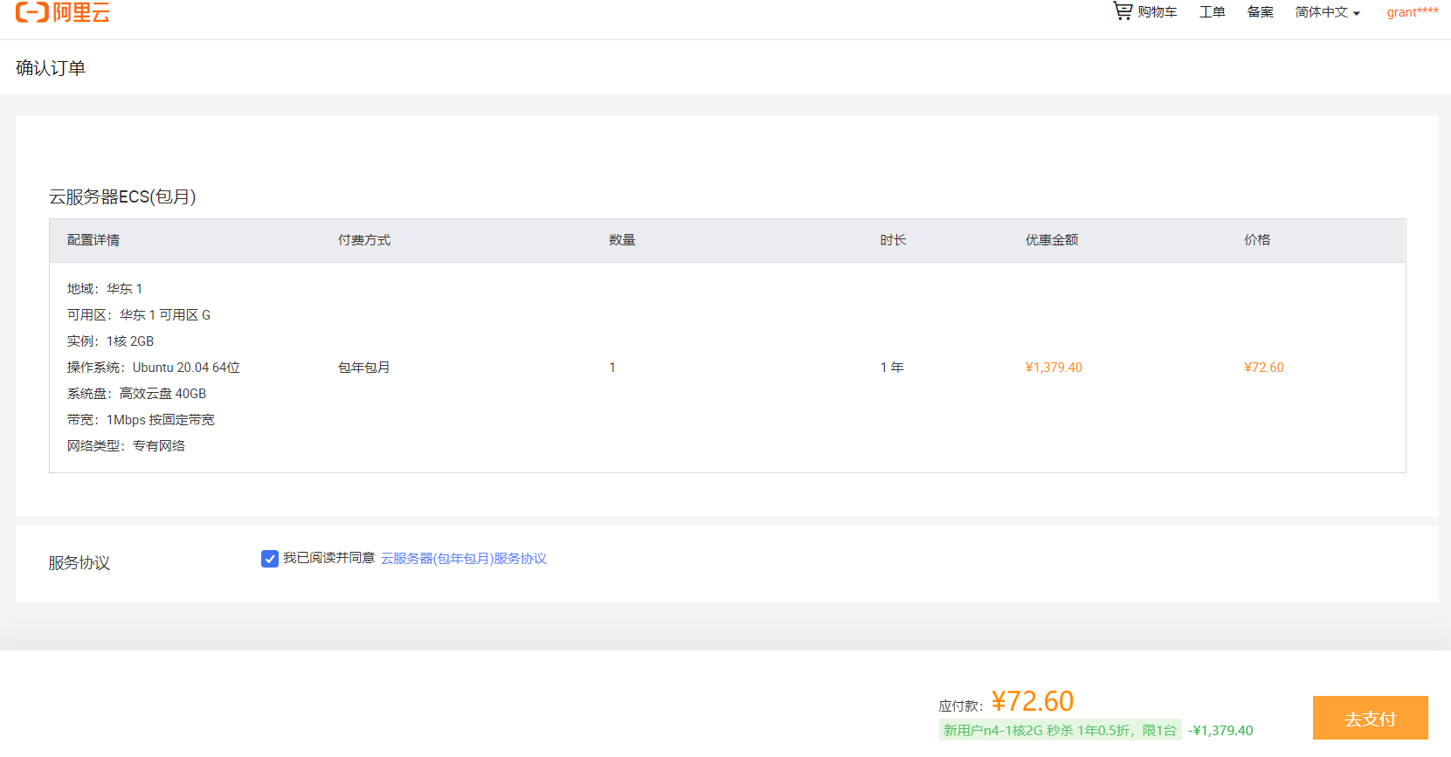
Task: Click the 付费方式 column header
Action: click(x=364, y=240)
